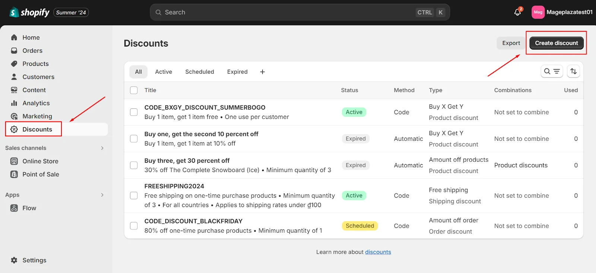Click the Free shipping type cell
596x273 pixels.
(x=448, y=190)
